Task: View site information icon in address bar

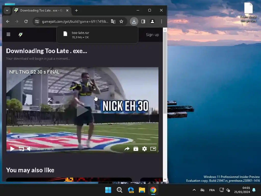Action: [x=37, y=21]
